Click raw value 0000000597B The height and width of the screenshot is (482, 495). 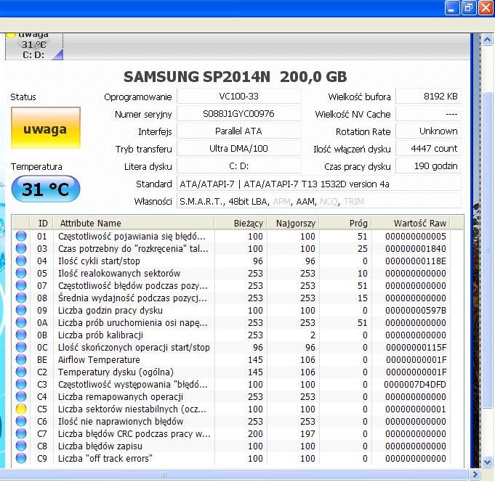pyautogui.click(x=416, y=310)
